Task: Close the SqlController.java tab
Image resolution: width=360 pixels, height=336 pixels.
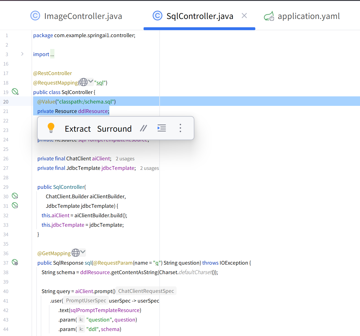Action: pos(244,16)
